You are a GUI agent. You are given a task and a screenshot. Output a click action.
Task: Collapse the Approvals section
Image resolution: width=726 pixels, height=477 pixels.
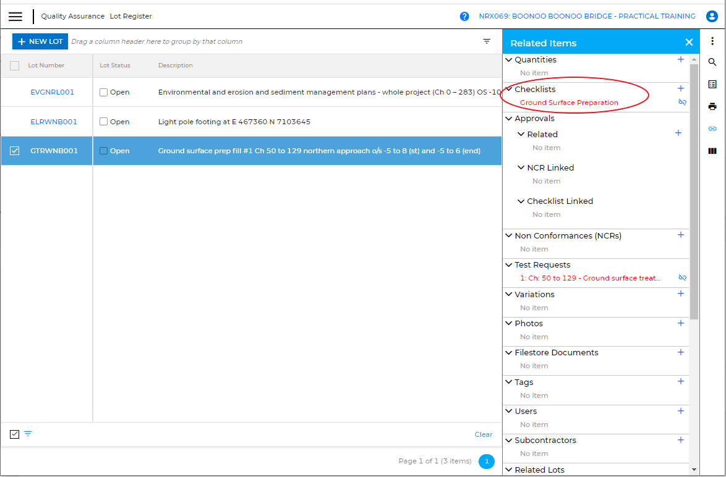tap(509, 119)
